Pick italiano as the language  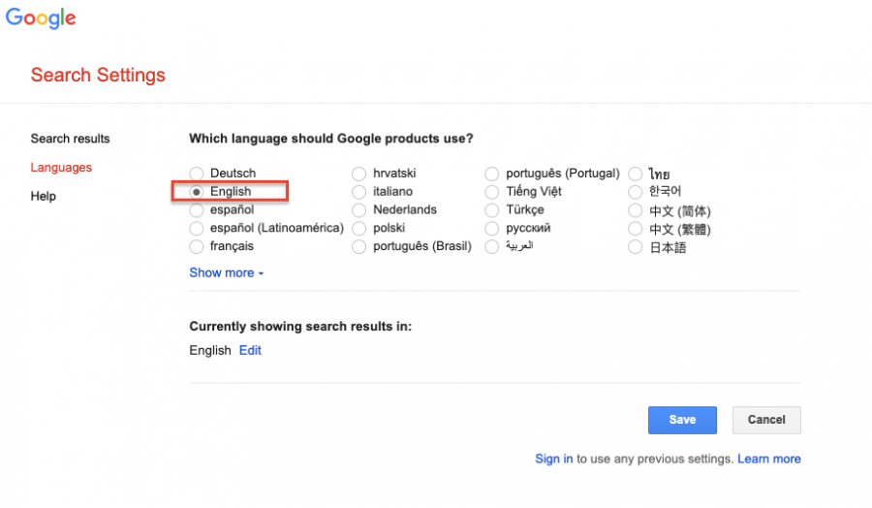359,192
